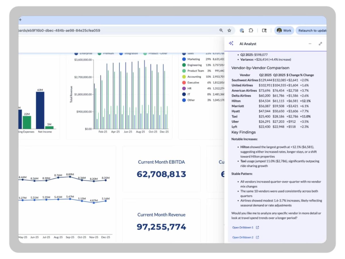
Task: Click the browser URL address field
Action: [116, 30]
